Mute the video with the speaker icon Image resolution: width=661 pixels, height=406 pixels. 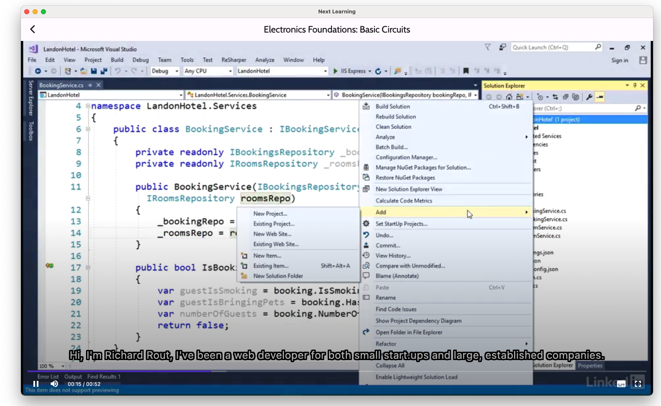pos(54,384)
